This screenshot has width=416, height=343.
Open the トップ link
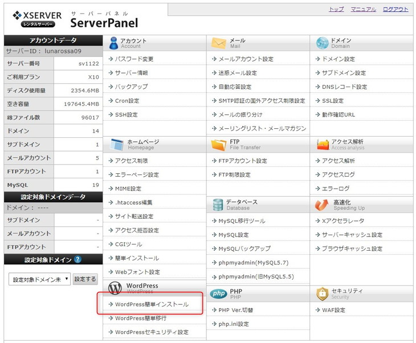coord(336,9)
